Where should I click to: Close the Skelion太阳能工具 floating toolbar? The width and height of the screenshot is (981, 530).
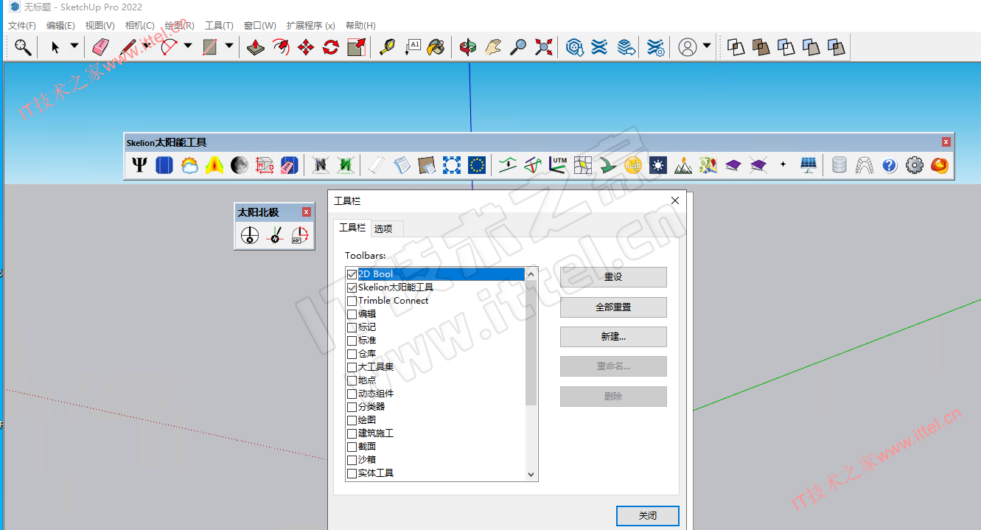click(946, 142)
